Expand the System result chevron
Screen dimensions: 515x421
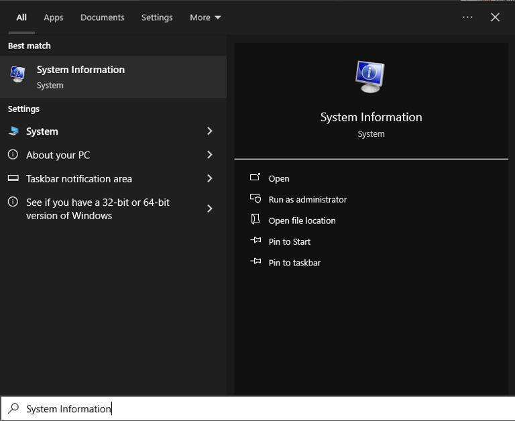tap(209, 131)
